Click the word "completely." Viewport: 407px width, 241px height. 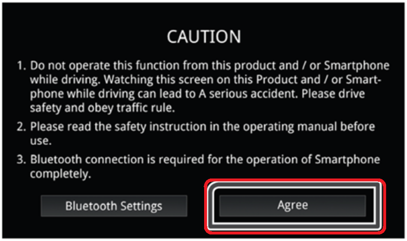tap(61, 174)
